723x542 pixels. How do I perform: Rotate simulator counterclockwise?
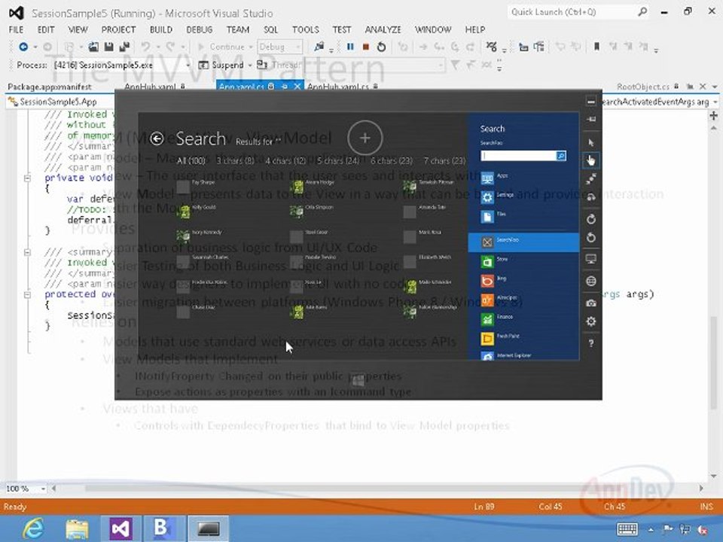591,237
